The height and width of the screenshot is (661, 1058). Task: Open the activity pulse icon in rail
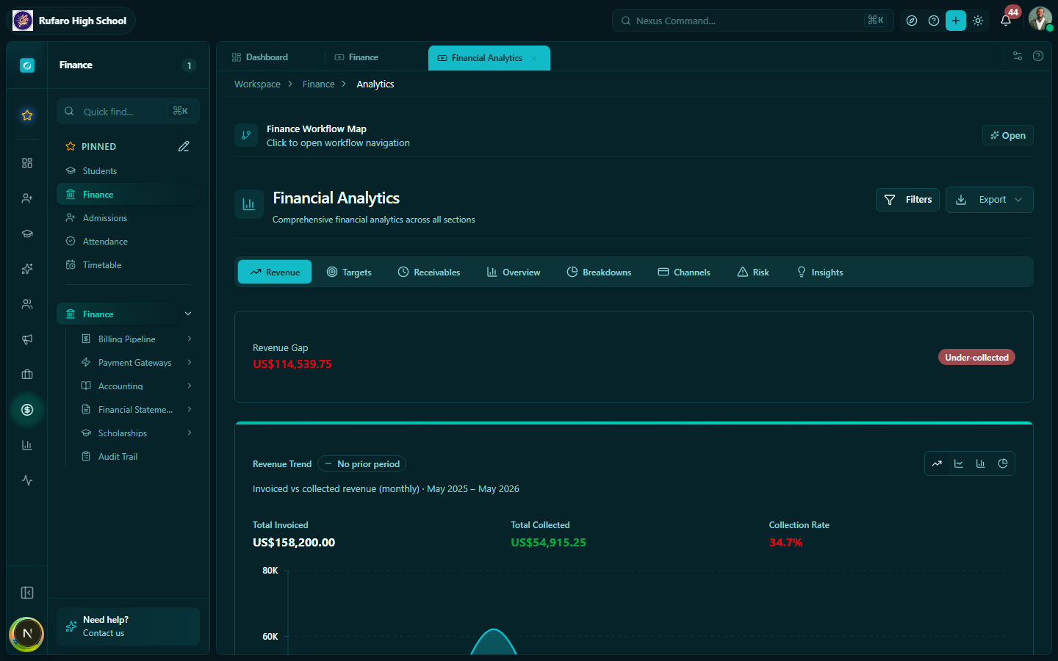pyautogui.click(x=27, y=480)
